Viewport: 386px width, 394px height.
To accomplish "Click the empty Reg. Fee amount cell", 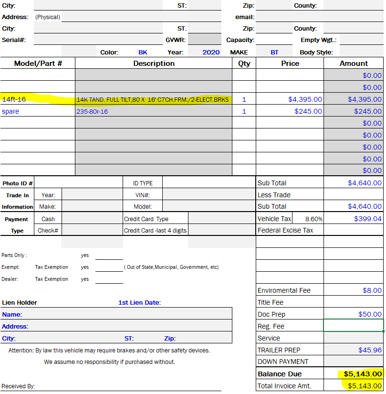I will click(354, 326).
